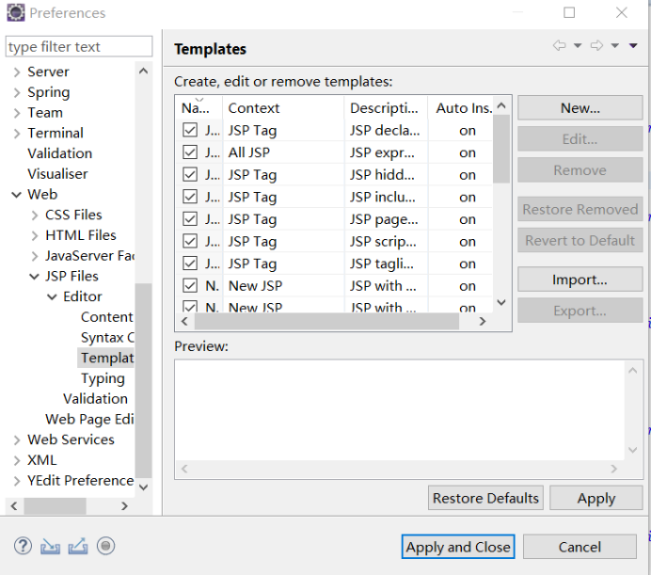The width and height of the screenshot is (651, 575).
Task: Click the import preferences icon
Action: coord(51,546)
